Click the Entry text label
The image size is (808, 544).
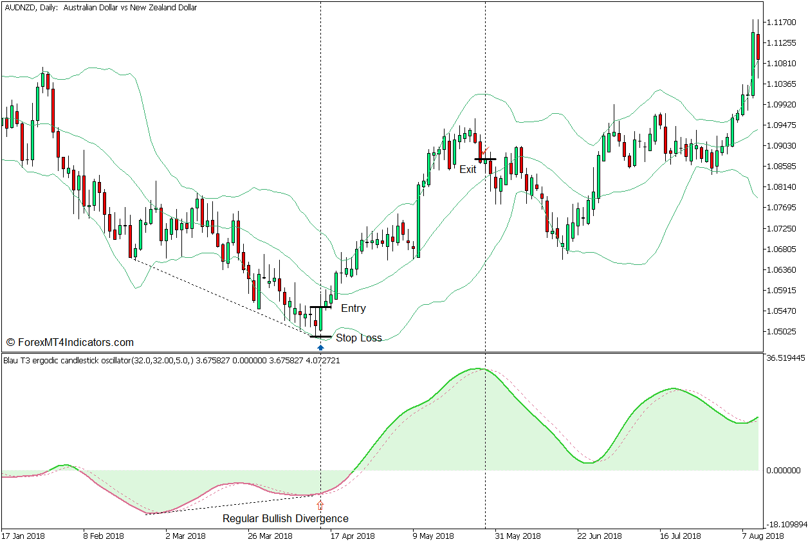tap(353, 309)
